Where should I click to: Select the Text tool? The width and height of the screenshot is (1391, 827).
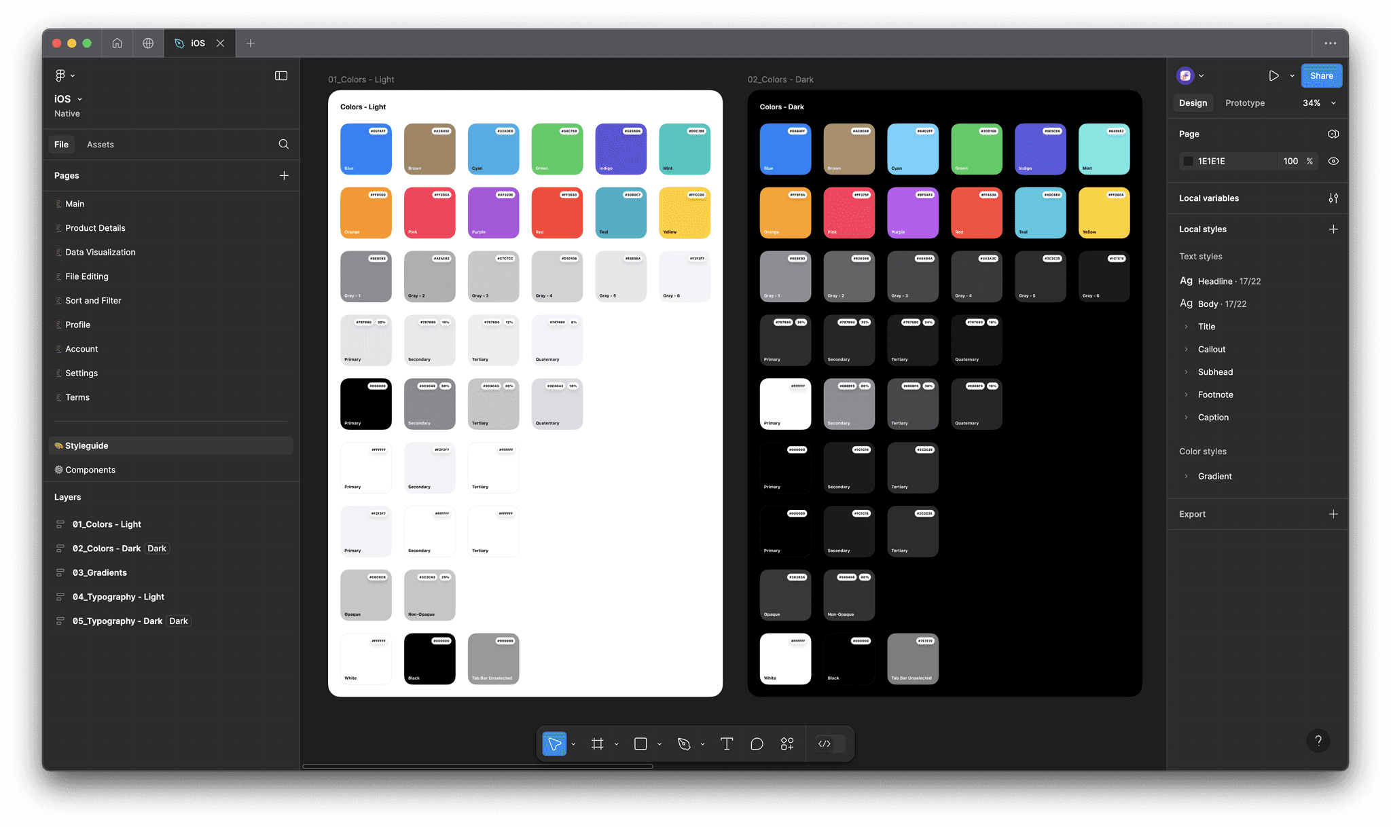tap(726, 743)
